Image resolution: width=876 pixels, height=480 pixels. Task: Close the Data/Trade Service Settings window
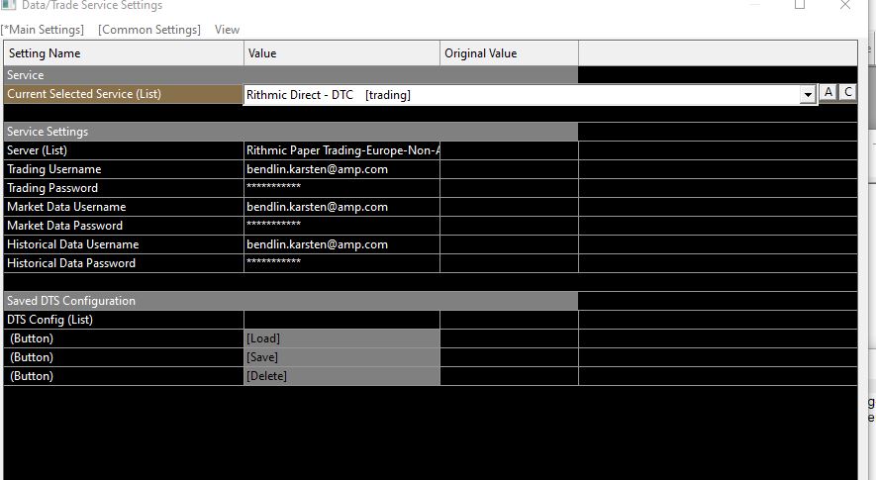click(x=844, y=5)
